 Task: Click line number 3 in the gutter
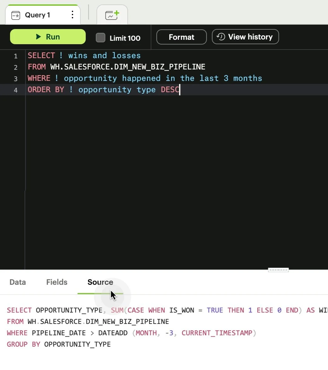tap(15, 79)
